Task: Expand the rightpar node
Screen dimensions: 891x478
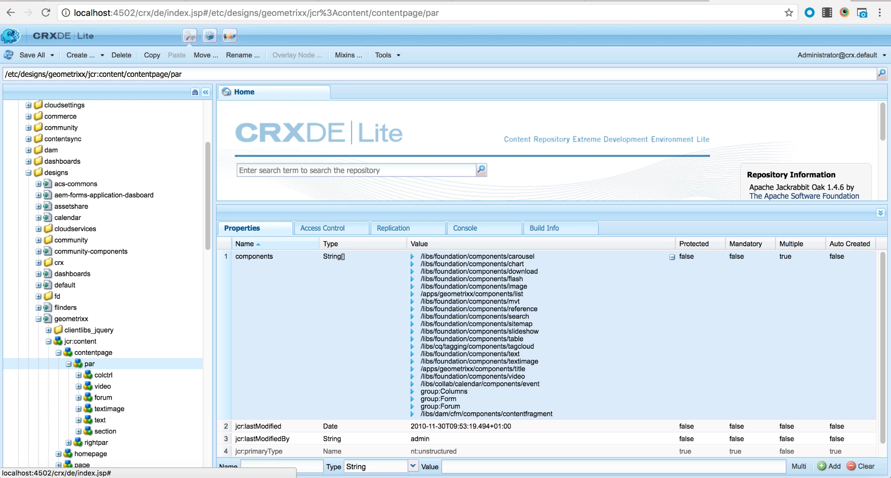Action: 69,442
